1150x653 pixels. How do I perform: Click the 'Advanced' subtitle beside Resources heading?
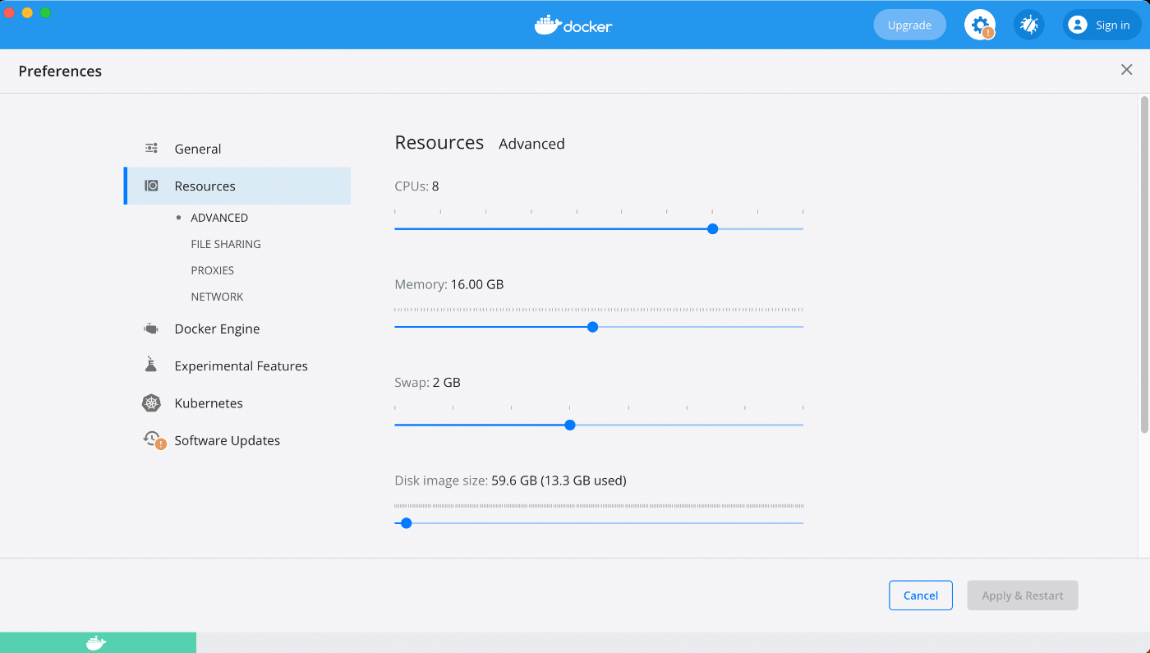coord(531,144)
